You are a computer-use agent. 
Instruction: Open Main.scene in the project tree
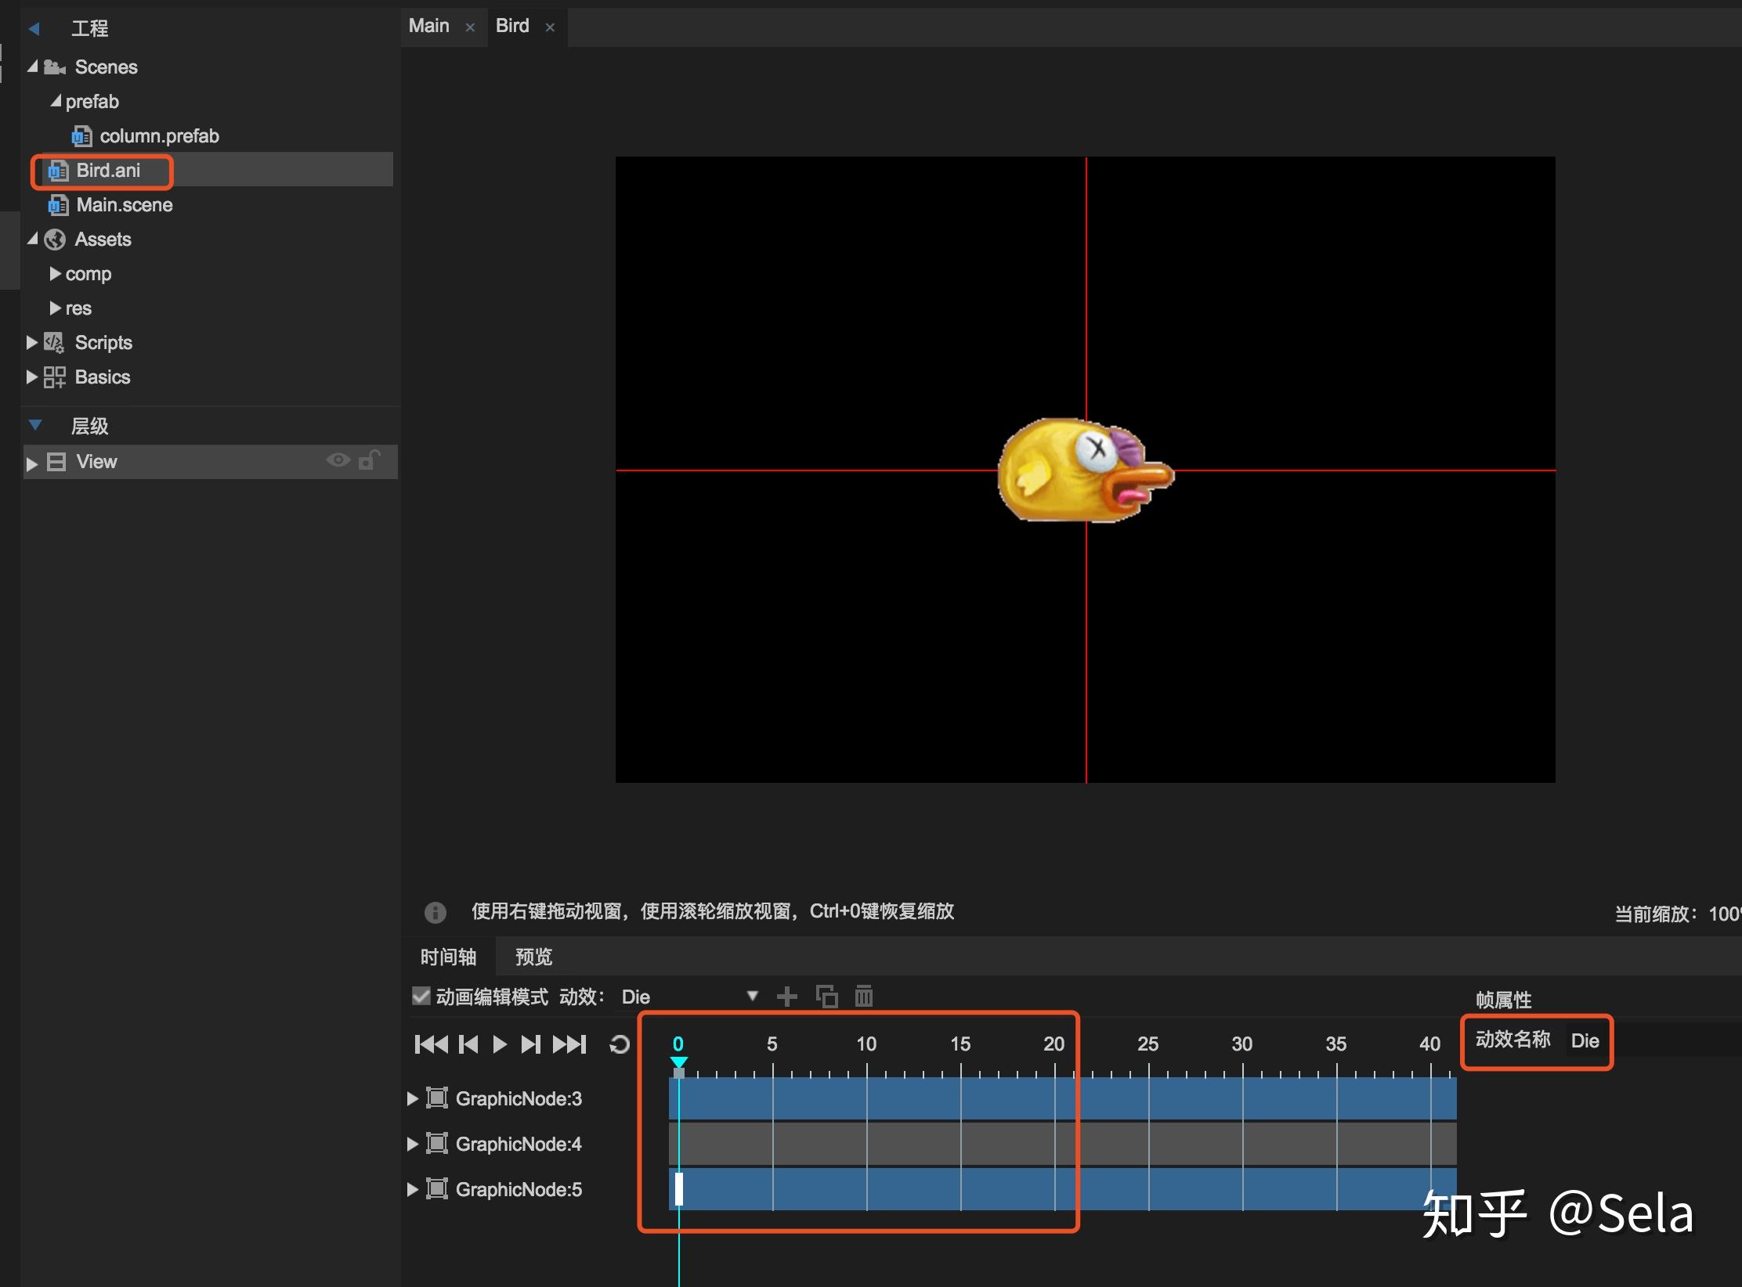(x=124, y=205)
